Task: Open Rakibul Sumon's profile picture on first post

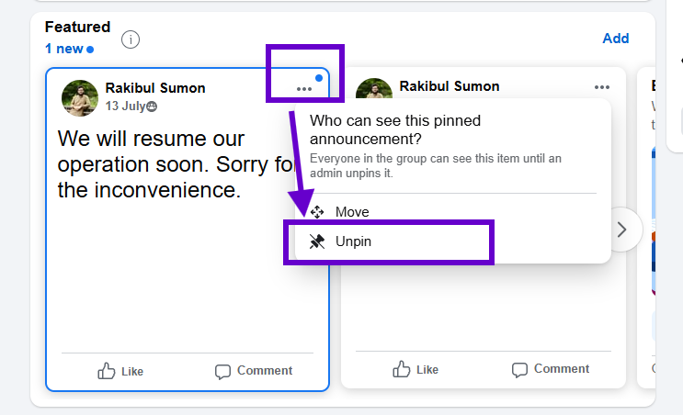Action: pos(80,98)
